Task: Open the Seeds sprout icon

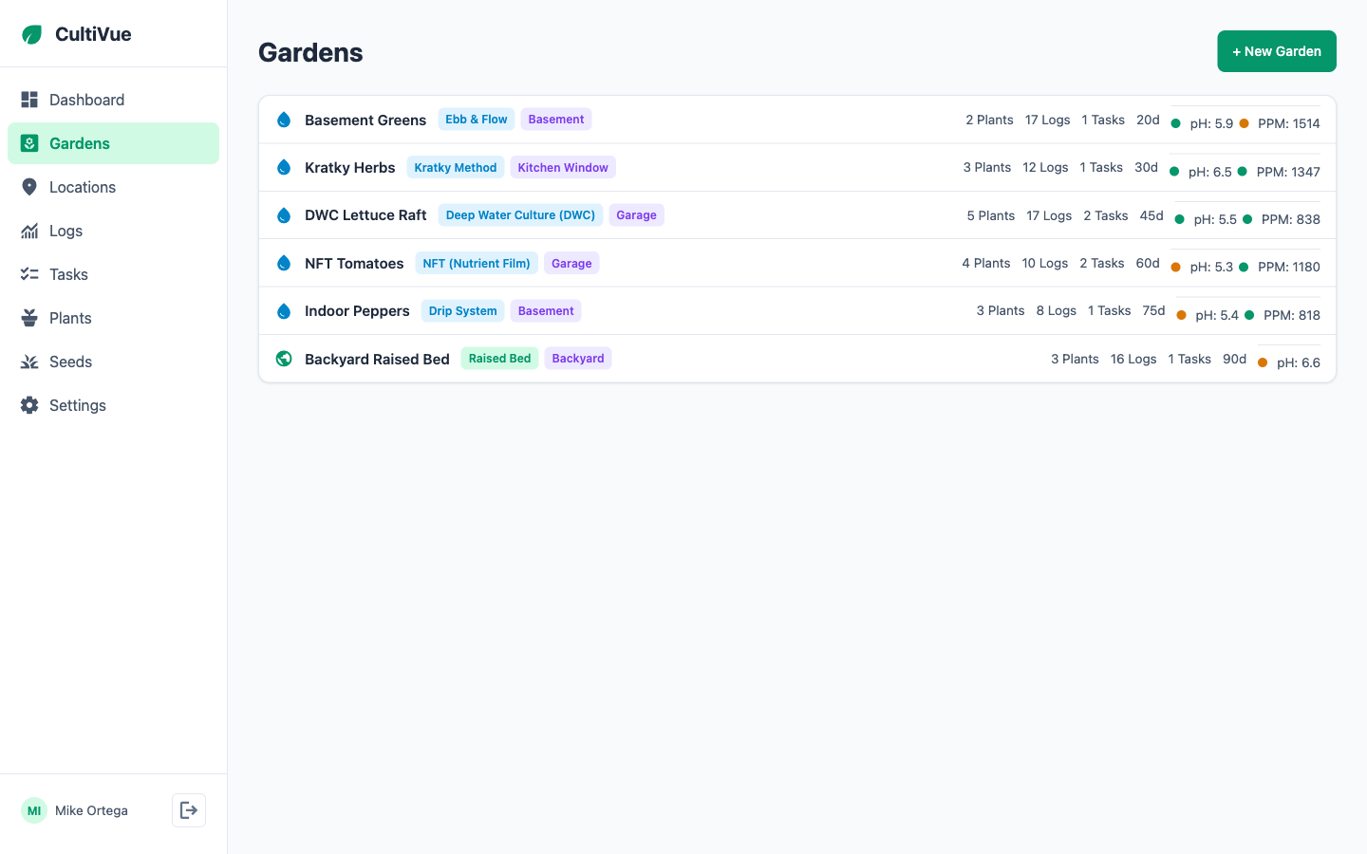Action: click(29, 362)
